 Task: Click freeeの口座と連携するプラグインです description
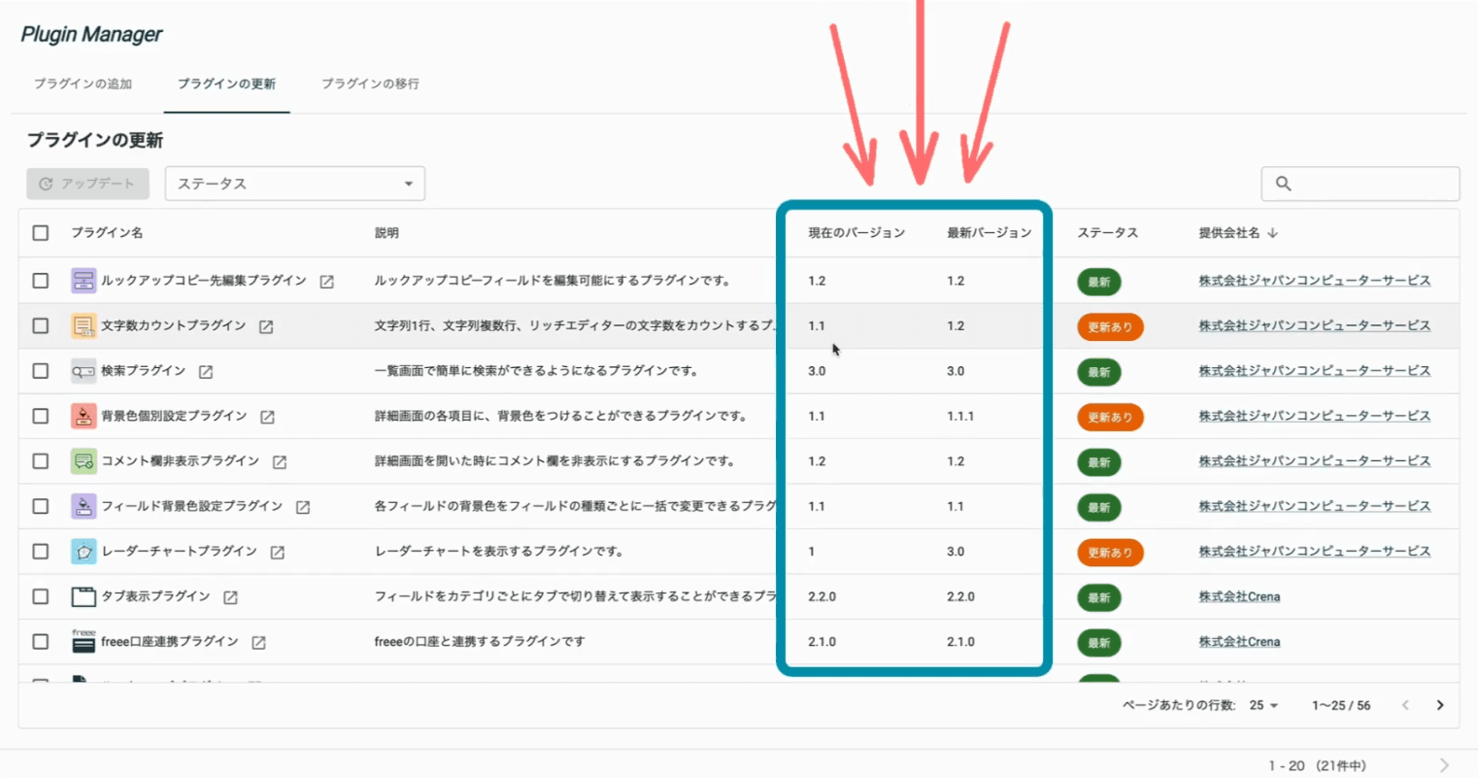click(480, 641)
